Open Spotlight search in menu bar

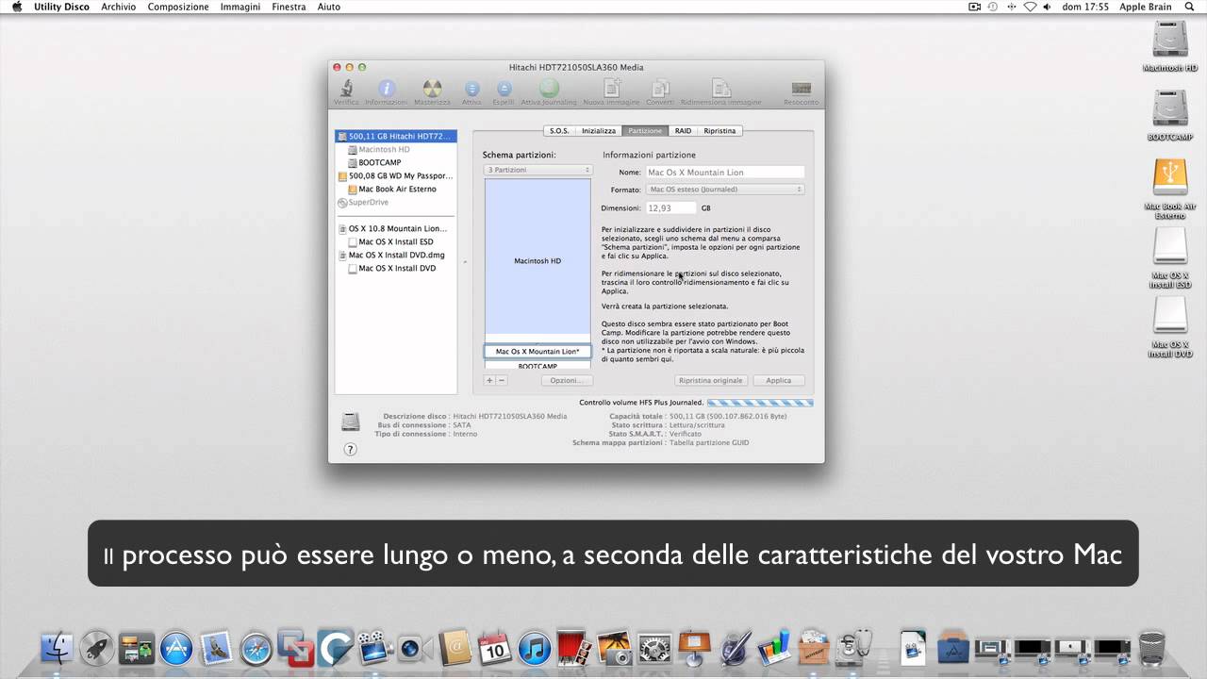1188,7
